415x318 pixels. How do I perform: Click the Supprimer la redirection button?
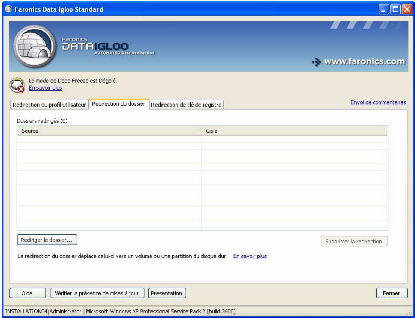(354, 241)
